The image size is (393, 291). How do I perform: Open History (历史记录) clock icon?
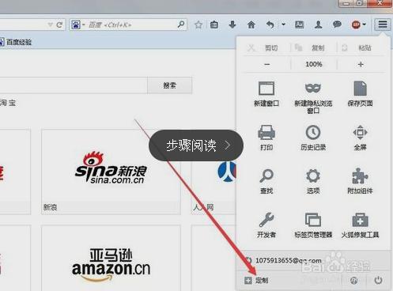(x=313, y=132)
